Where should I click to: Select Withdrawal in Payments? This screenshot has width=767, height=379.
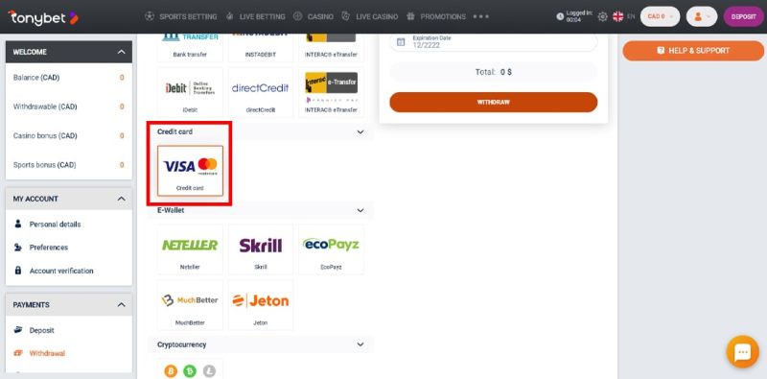47,353
